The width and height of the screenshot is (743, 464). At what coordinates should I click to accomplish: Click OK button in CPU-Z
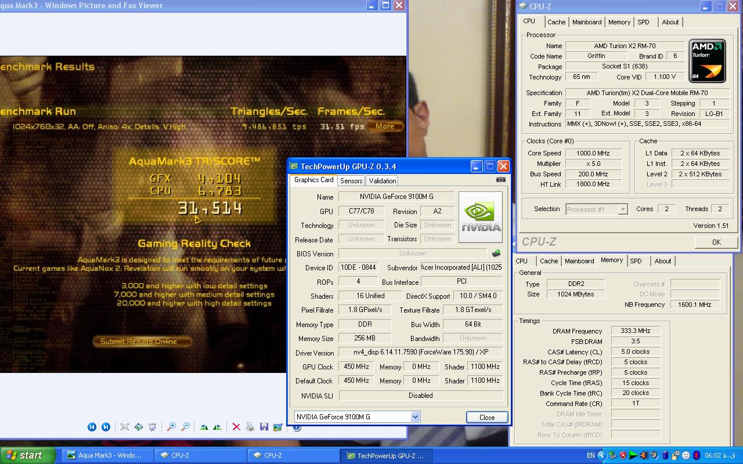tap(716, 242)
